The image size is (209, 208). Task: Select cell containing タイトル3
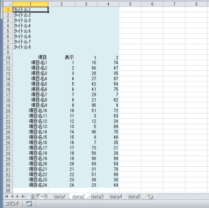pos(30,20)
